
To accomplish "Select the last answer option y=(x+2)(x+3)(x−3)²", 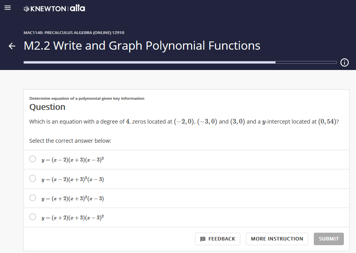I will point(33,216).
